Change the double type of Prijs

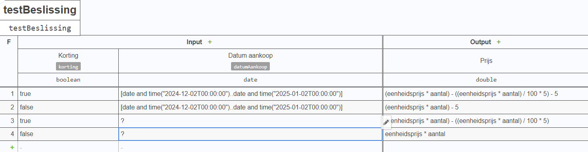click(486, 80)
